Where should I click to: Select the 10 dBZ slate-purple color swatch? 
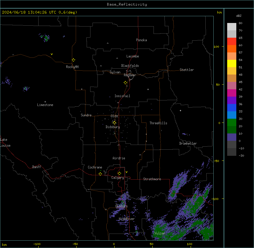pos(232,137)
